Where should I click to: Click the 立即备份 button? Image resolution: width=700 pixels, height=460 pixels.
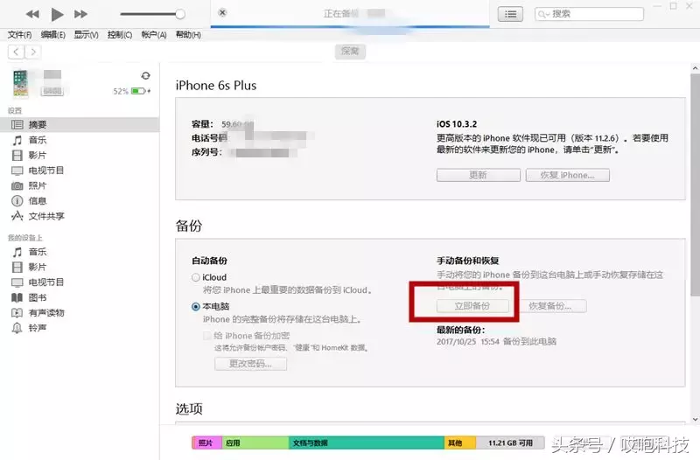pyautogui.click(x=472, y=305)
